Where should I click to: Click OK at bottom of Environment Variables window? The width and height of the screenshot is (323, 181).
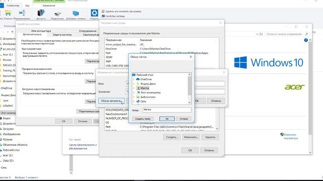(190, 150)
